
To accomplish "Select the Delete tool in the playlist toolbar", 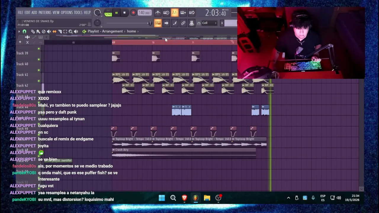I will 44,31.
